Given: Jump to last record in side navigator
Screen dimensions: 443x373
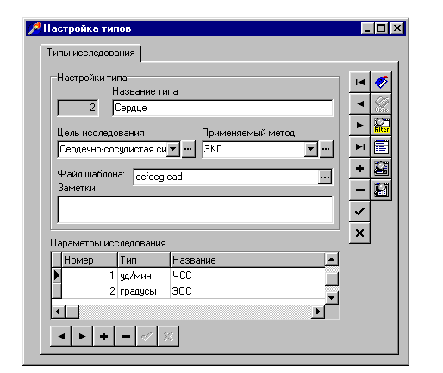Looking at the screenshot, I should point(359,146).
